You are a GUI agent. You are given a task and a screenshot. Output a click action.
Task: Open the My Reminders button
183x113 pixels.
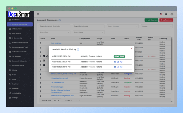click(x=166, y=20)
